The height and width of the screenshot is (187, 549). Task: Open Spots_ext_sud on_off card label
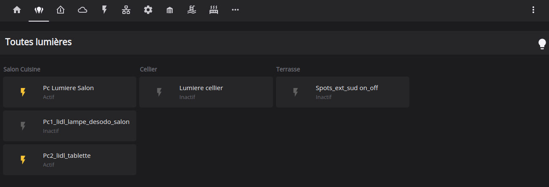[347, 88]
